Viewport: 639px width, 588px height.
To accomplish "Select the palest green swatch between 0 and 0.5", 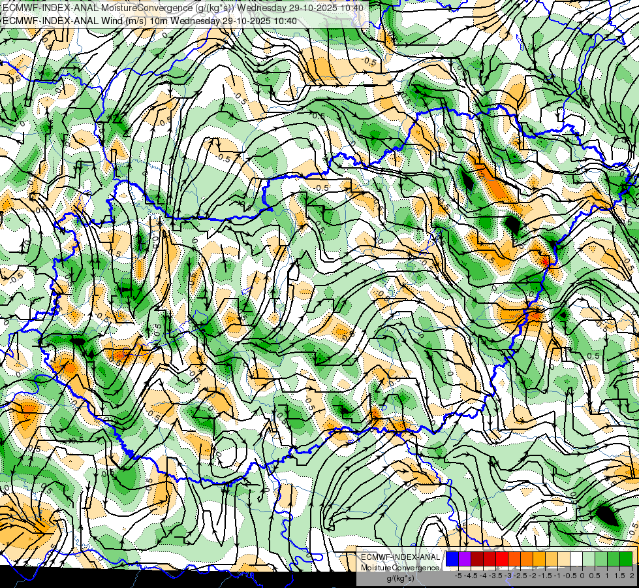I will pos(589,559).
